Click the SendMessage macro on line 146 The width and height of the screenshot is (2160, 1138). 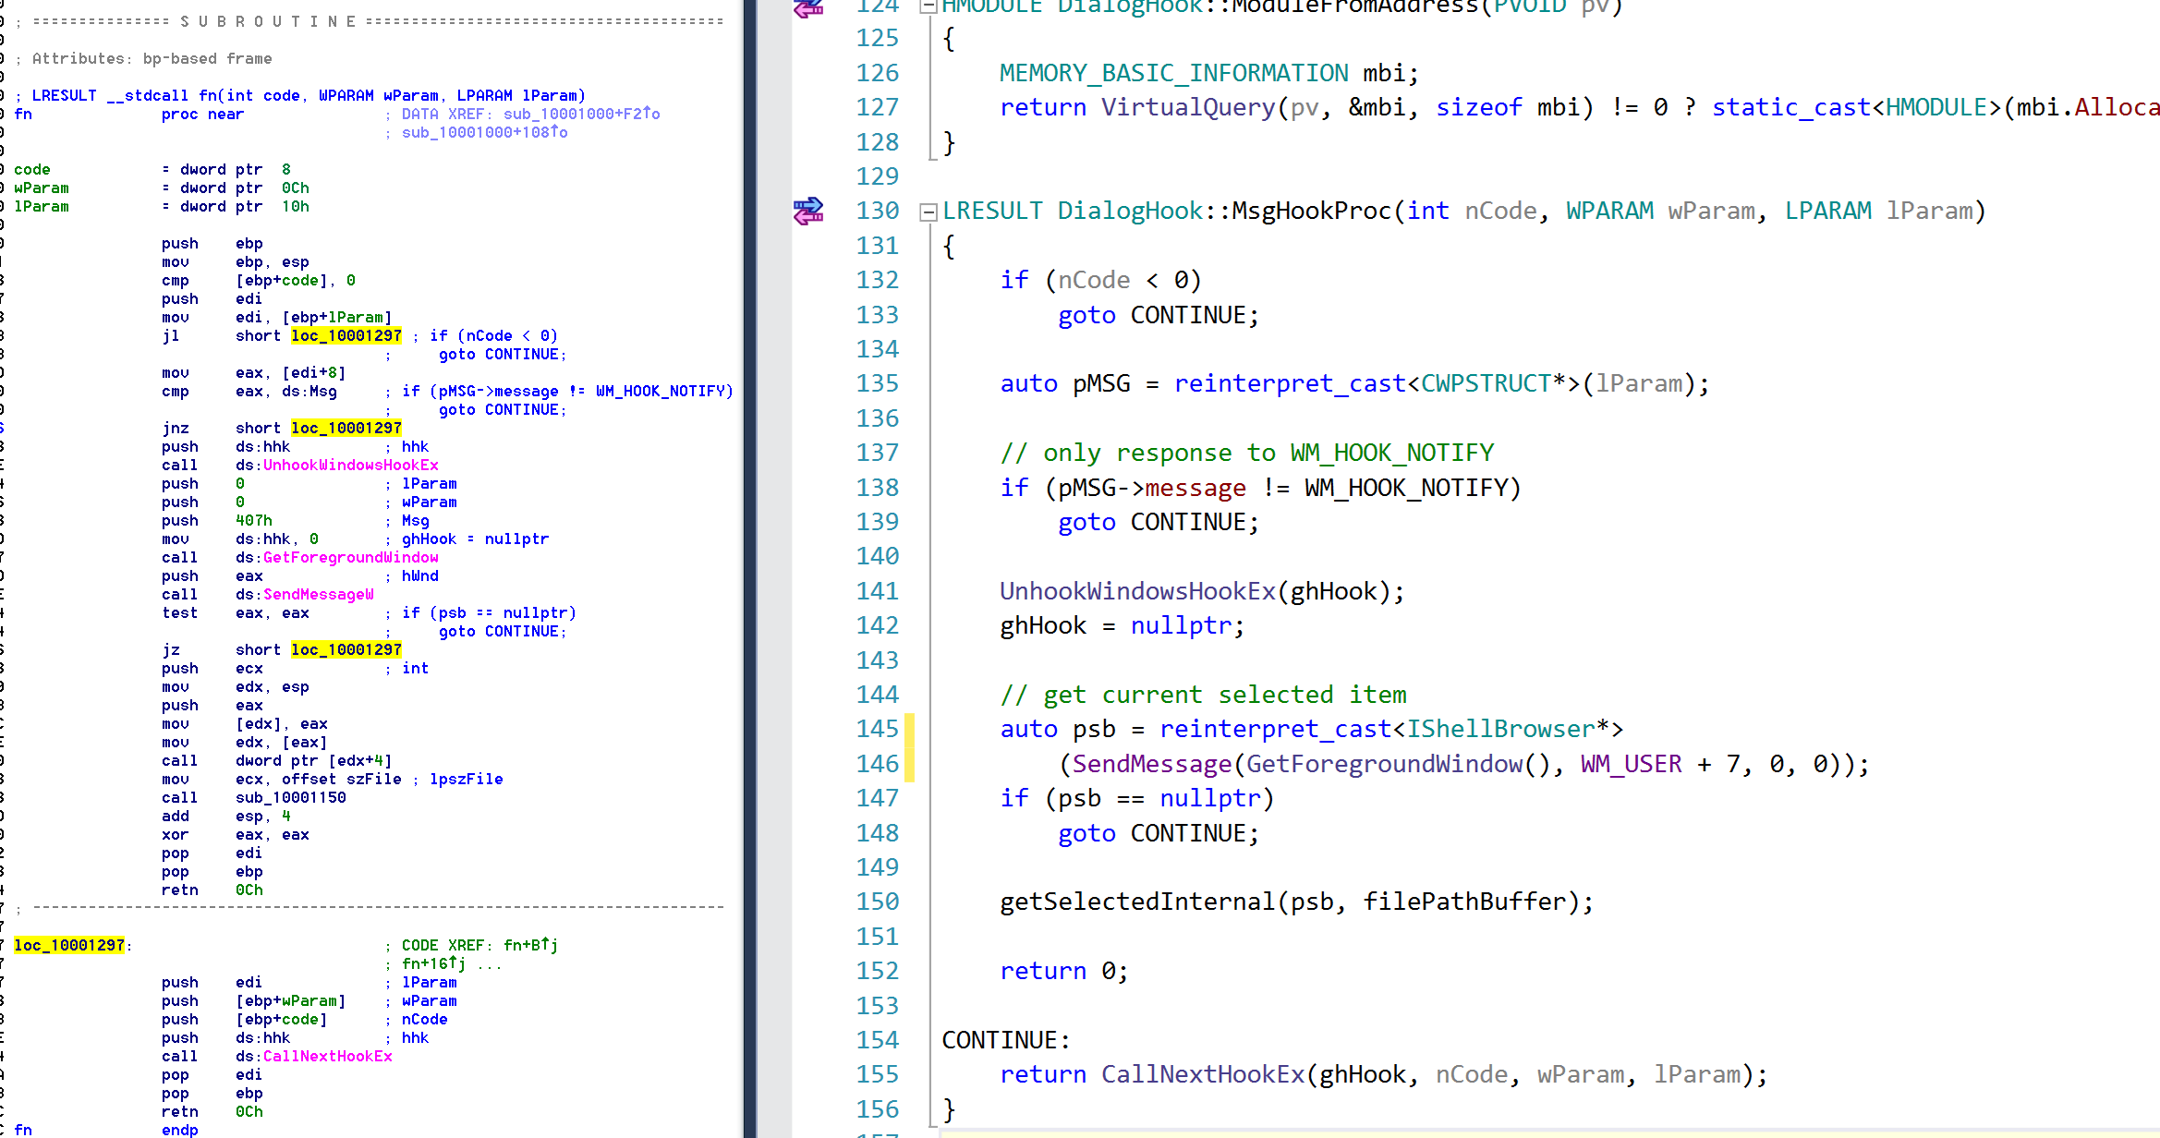pyautogui.click(x=1152, y=764)
